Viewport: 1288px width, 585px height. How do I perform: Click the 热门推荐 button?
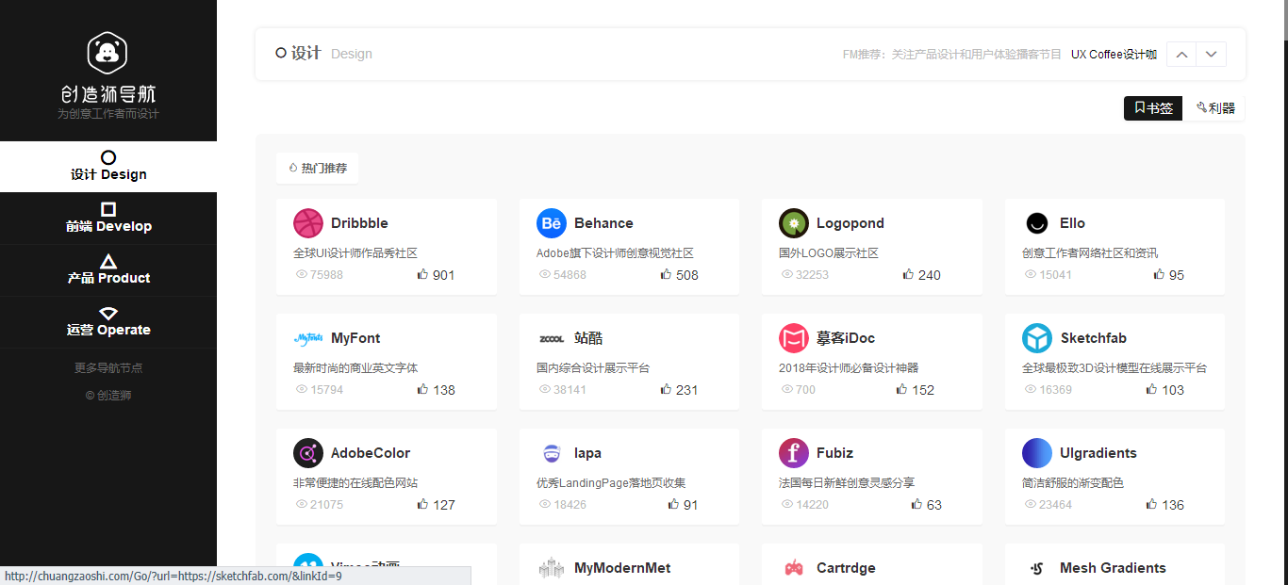click(x=317, y=168)
